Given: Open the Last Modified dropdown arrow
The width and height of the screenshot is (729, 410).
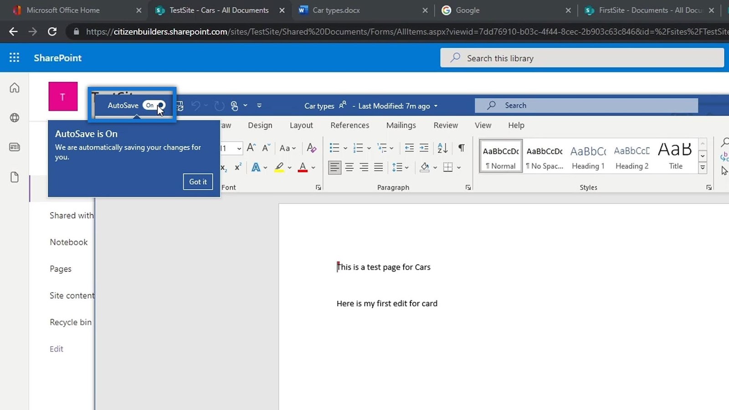Looking at the screenshot, I should pyautogui.click(x=436, y=106).
